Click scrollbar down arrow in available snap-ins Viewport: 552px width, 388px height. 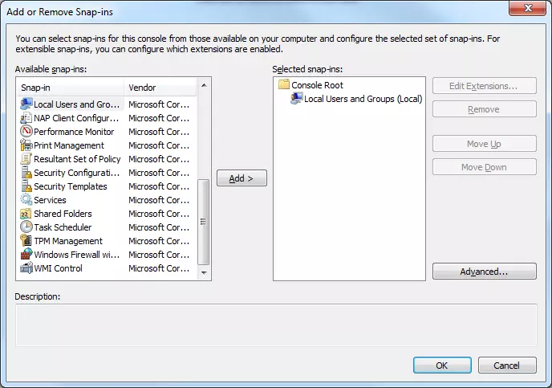coord(204,272)
